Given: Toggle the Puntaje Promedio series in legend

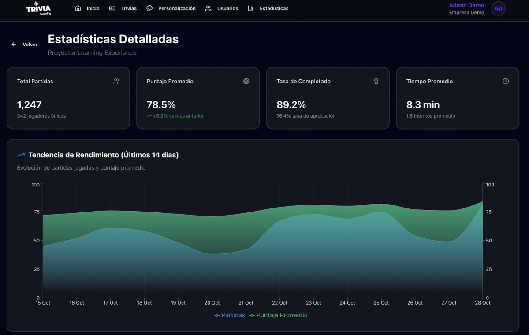Looking at the screenshot, I should coord(278,315).
